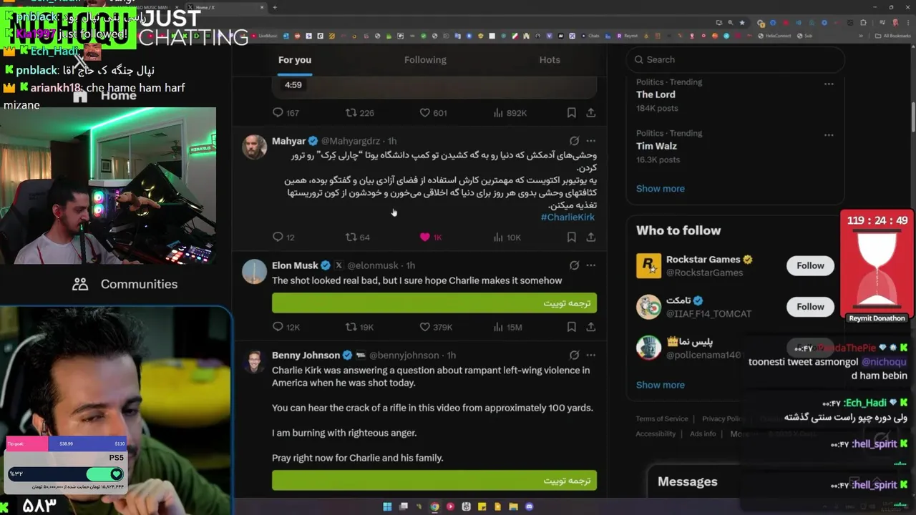Image resolution: width=916 pixels, height=515 pixels.
Task: Open Grok icon on Elon Musk's tweet
Action: tap(574, 265)
